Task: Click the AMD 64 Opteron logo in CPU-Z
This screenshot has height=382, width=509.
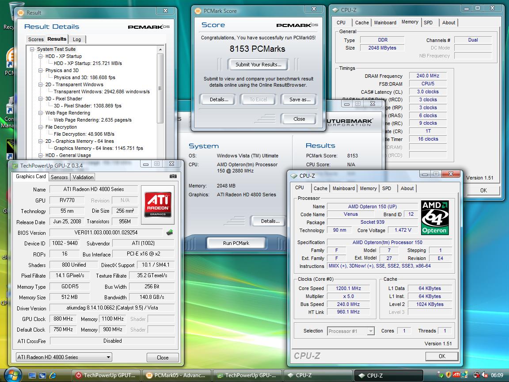Action: pos(435,218)
